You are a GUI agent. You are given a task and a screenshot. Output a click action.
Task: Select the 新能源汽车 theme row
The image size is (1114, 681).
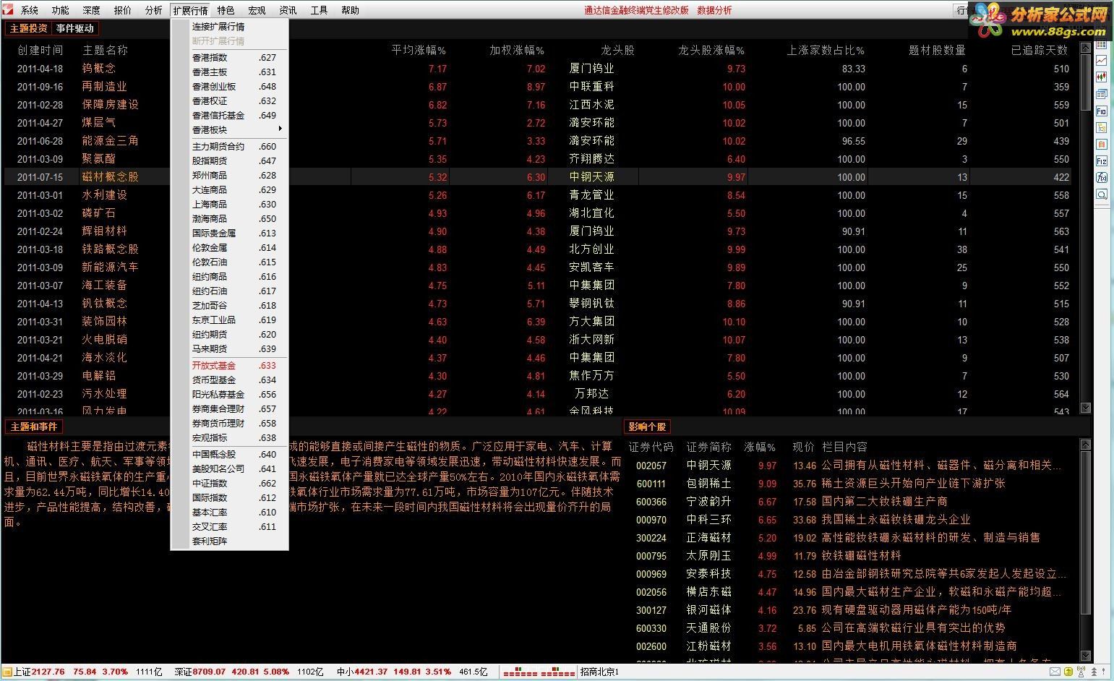click(x=538, y=267)
